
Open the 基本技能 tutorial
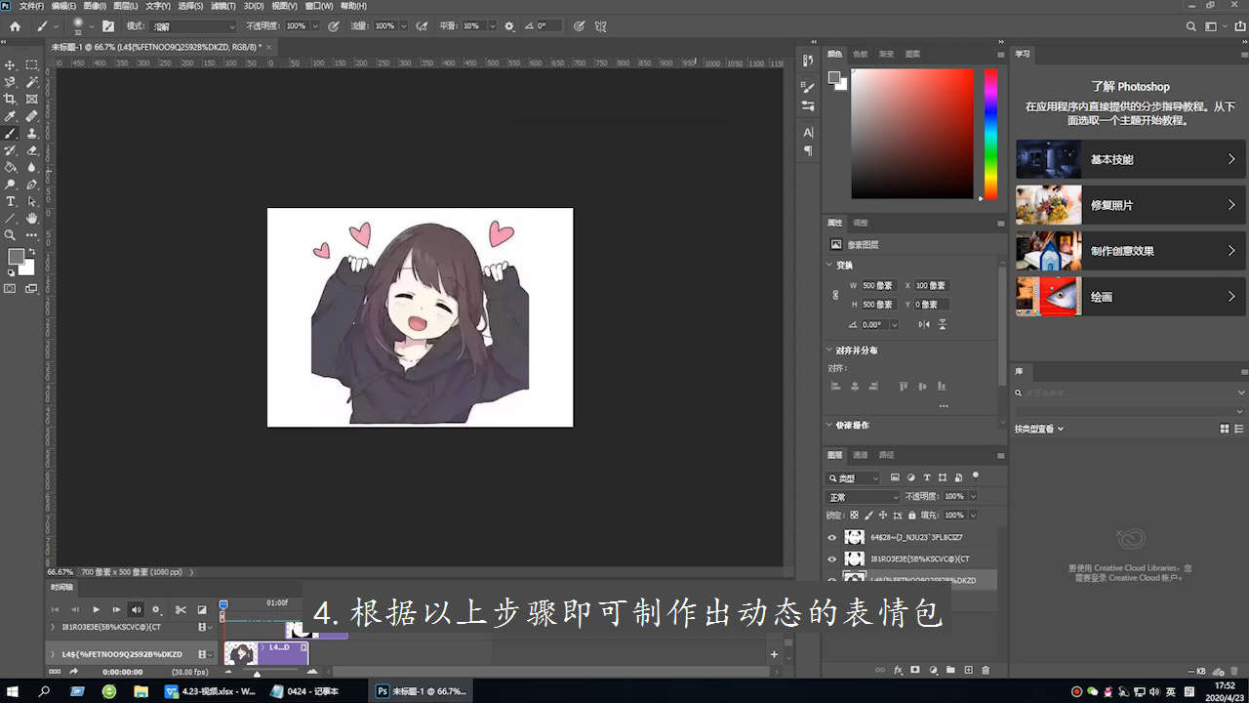coord(1131,159)
